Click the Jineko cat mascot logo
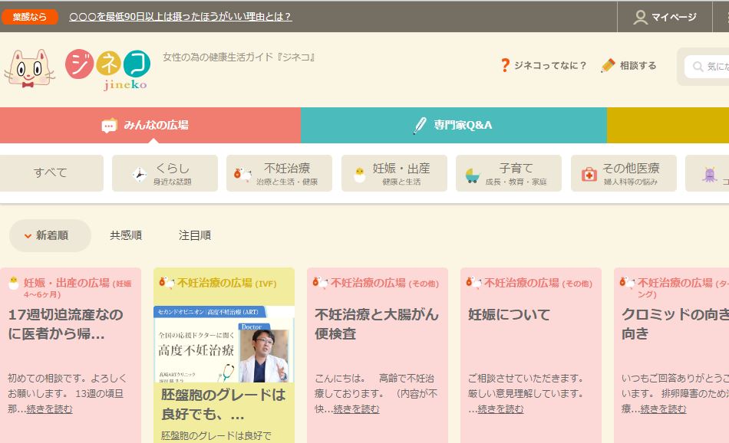The image size is (729, 443). point(29,67)
